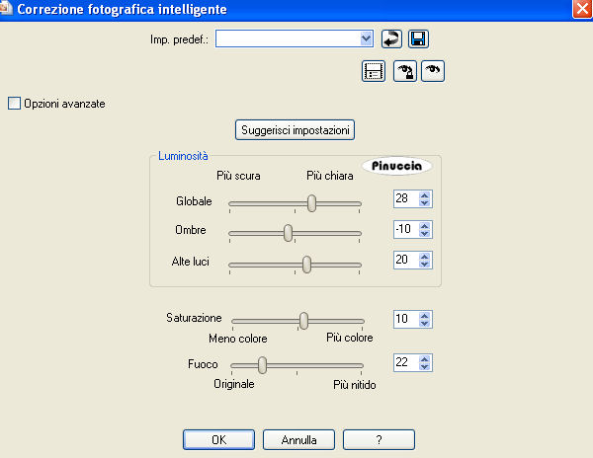This screenshot has width=593, height=458.
Task: Click the Globale brightness slider handle
Action: pos(312,202)
